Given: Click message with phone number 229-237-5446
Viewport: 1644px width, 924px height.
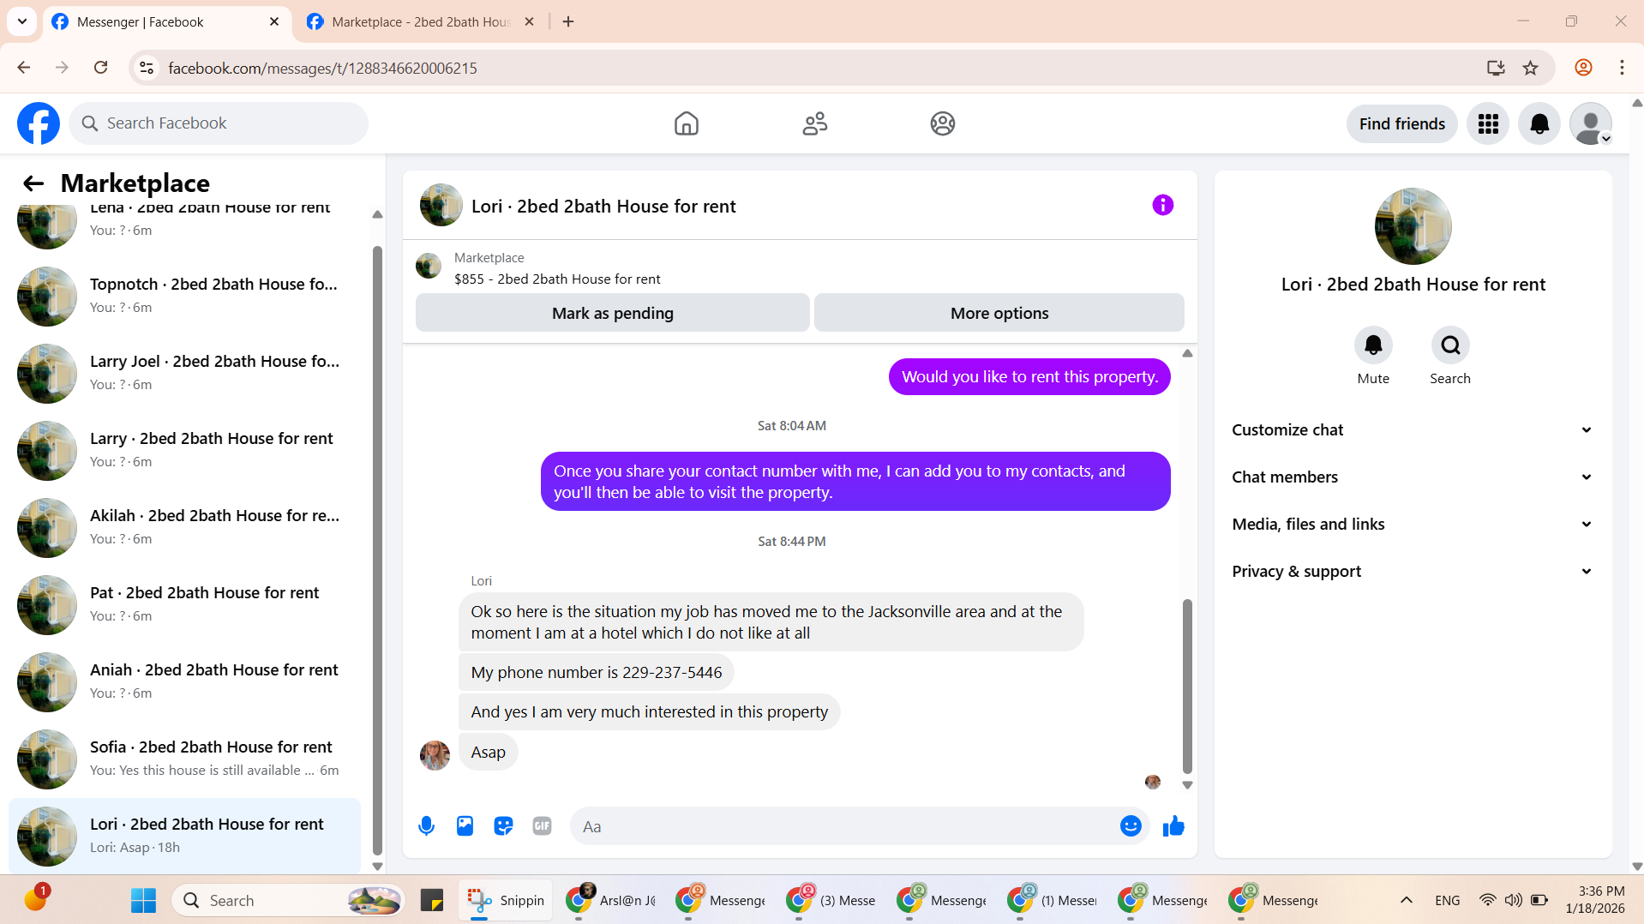Looking at the screenshot, I should [x=596, y=673].
